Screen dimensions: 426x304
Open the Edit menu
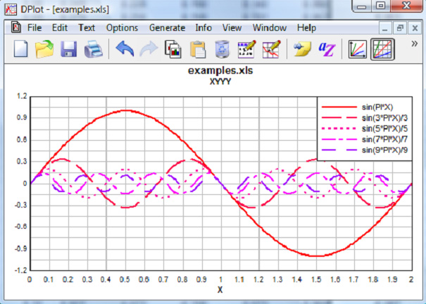pyautogui.click(x=60, y=27)
